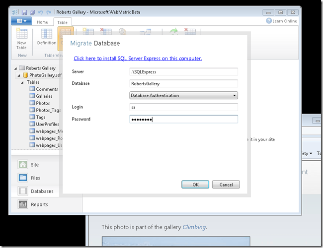This screenshot has height=248, width=323.
Task: Click the Tables label in tree
Action: click(33, 82)
